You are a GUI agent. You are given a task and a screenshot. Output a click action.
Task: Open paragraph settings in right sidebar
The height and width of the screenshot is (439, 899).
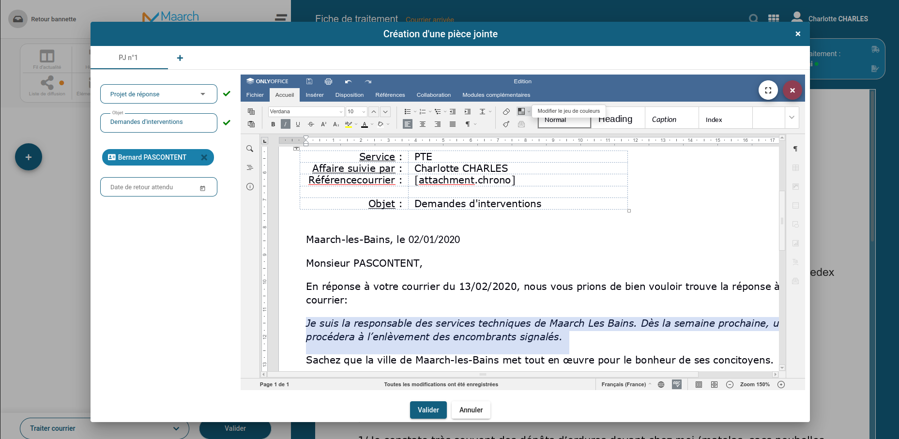point(795,149)
